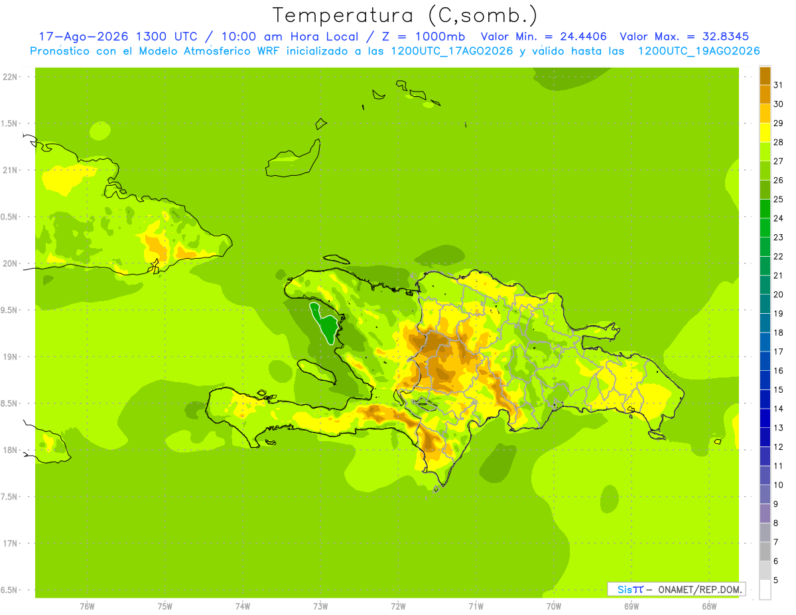
Task: Click the legend swatch between 27 and 28
Action: pyautogui.click(x=765, y=151)
